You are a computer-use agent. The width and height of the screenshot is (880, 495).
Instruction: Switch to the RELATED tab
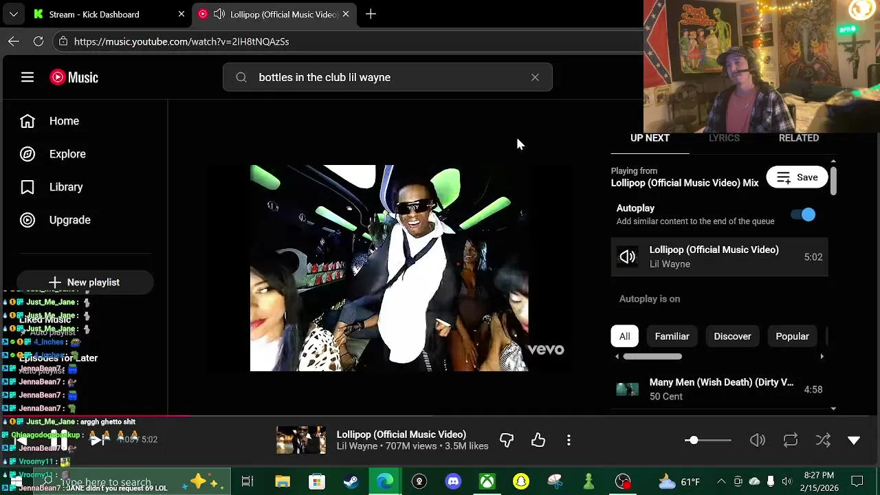pyautogui.click(x=799, y=138)
